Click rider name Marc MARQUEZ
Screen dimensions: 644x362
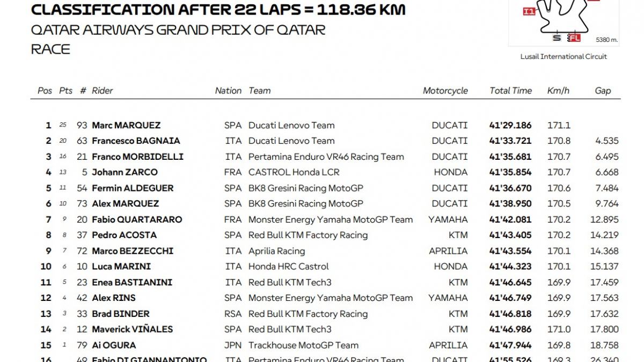[x=126, y=125]
